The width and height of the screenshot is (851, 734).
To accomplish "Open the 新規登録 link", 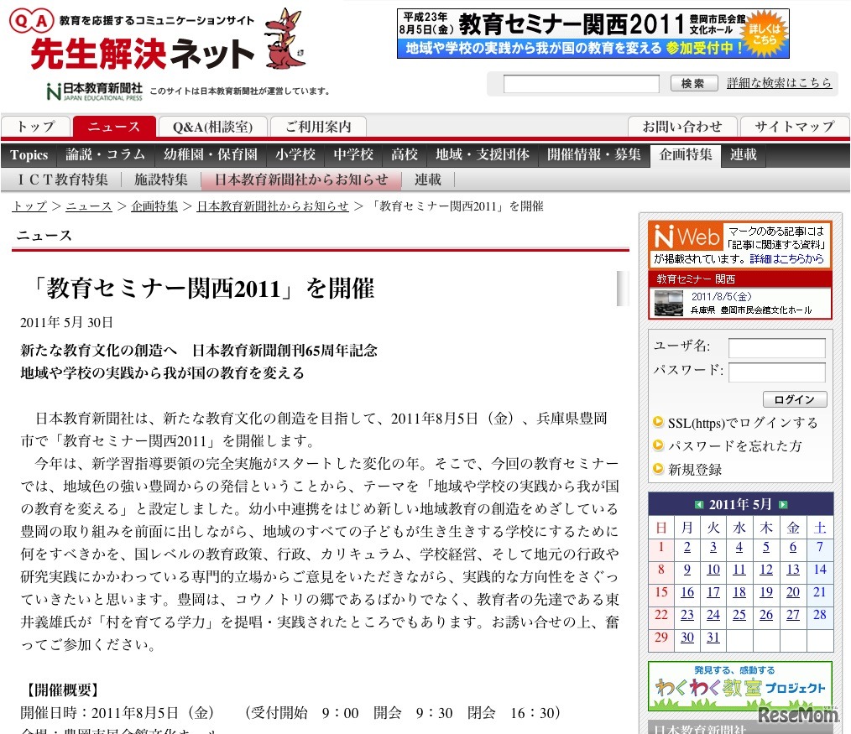I will pos(695,470).
